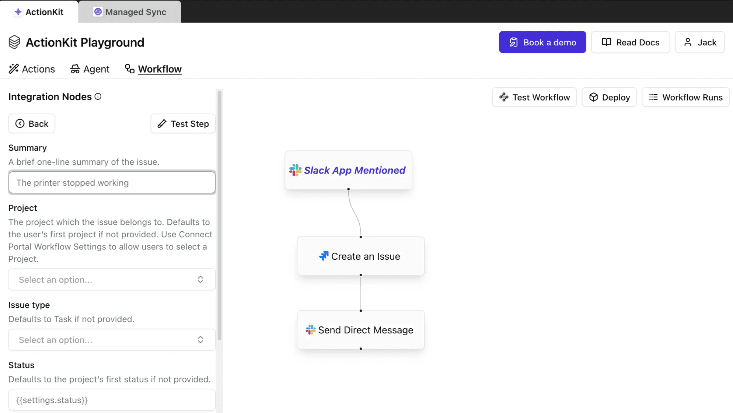
Task: Open the Project dropdown
Action: point(112,280)
